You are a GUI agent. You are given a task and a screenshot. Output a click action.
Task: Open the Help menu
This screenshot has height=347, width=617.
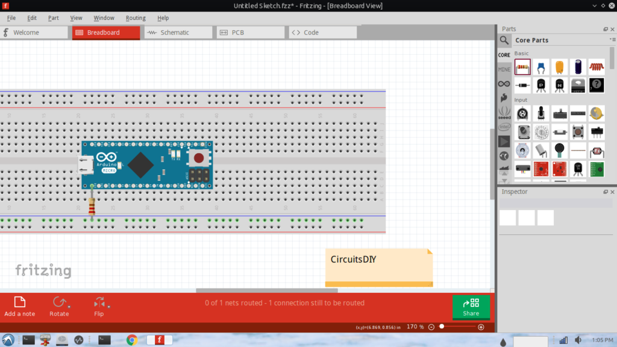(163, 17)
